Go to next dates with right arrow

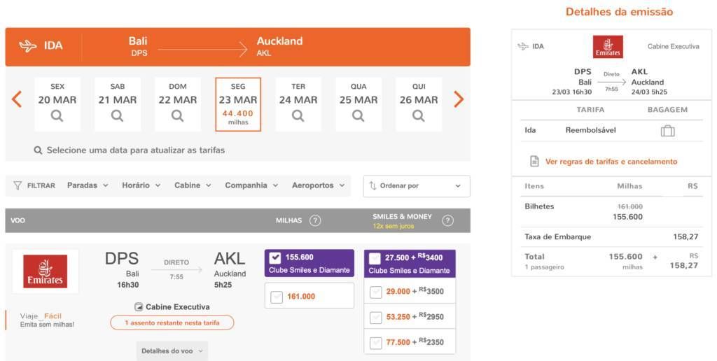pyautogui.click(x=458, y=99)
